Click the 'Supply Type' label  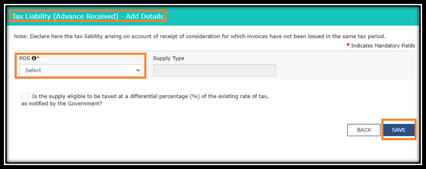169,58
